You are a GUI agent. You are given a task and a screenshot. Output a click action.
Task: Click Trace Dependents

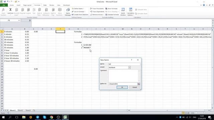[x=97, y=12]
